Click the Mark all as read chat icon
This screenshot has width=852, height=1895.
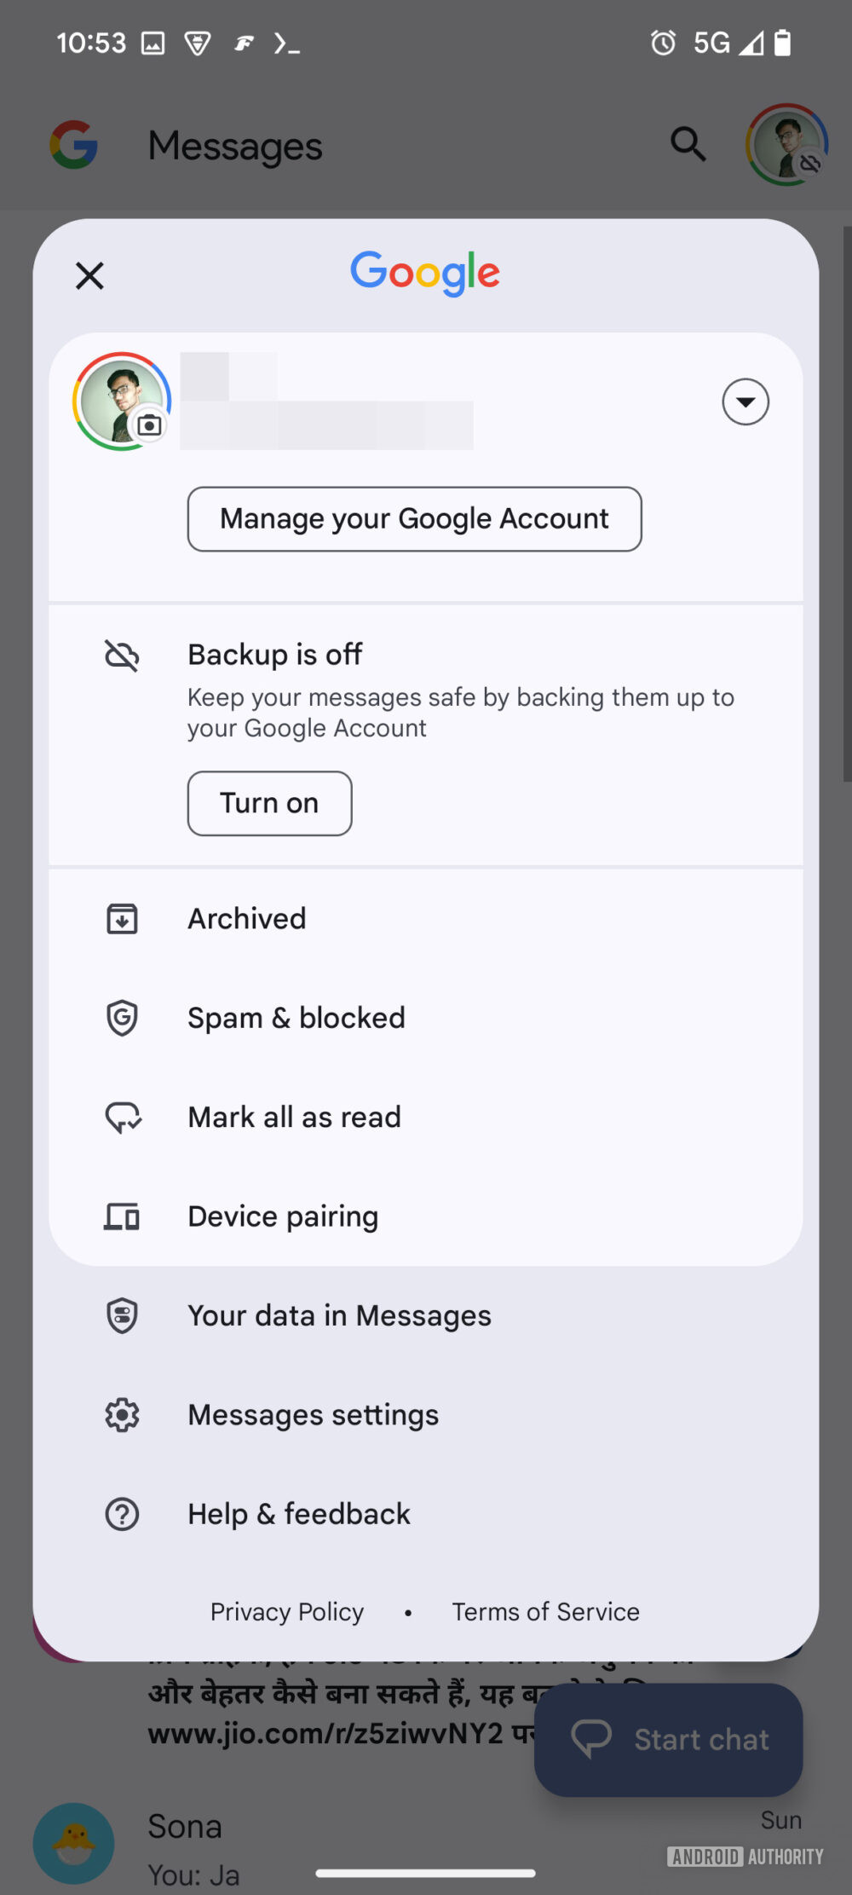[x=122, y=1117]
